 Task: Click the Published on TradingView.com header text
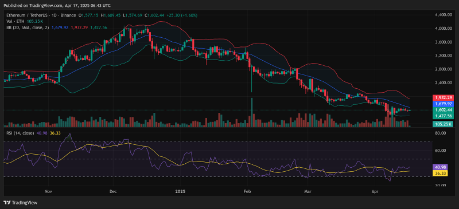pos(57,5)
